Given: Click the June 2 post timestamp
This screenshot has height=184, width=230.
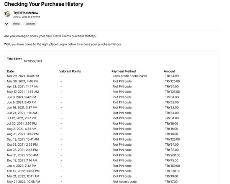Looking at the screenshot, I should point(26,17).
